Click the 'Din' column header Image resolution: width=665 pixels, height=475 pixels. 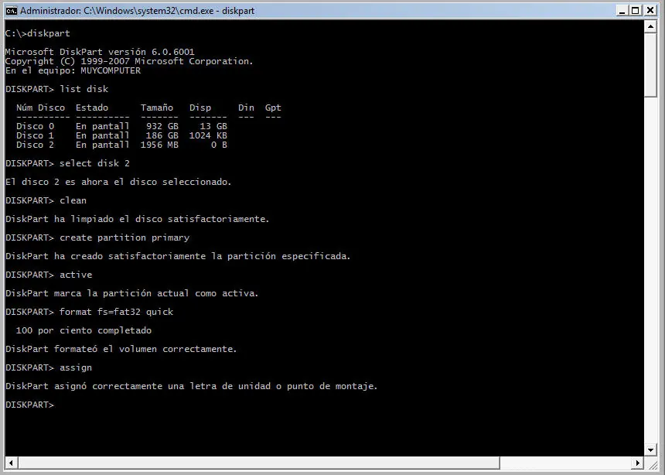click(247, 108)
